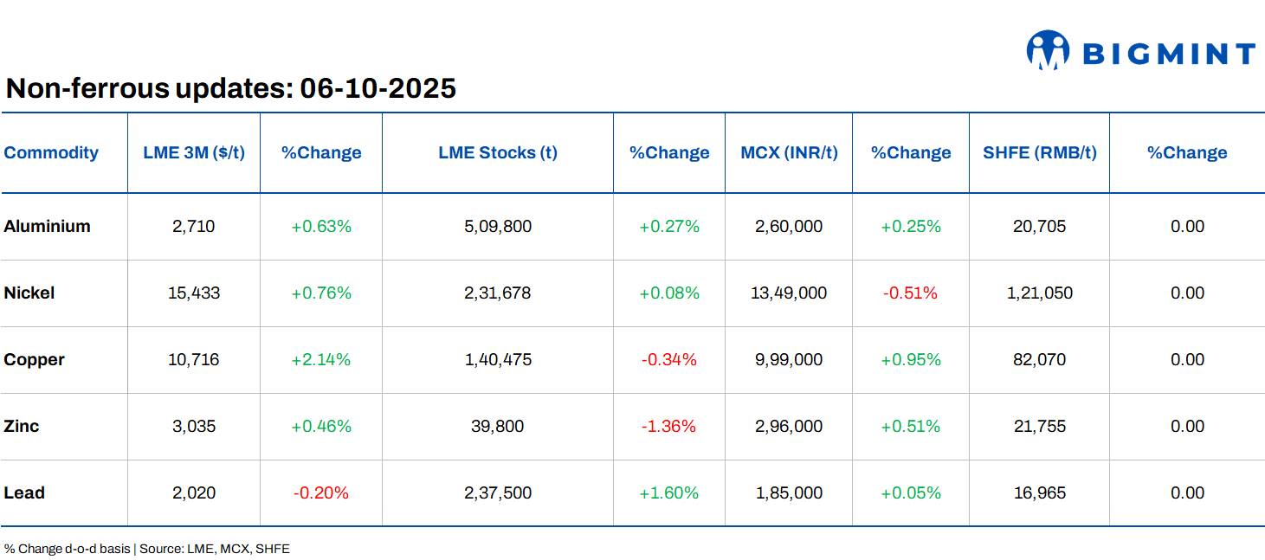The height and width of the screenshot is (560, 1265).
Task: Click the last %Change column header
Action: point(1187,152)
